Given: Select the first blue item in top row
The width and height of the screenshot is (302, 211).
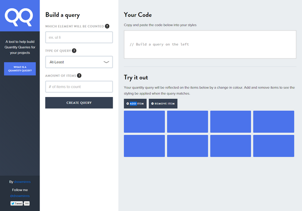Looking at the screenshot, I should click(x=144, y=122).
